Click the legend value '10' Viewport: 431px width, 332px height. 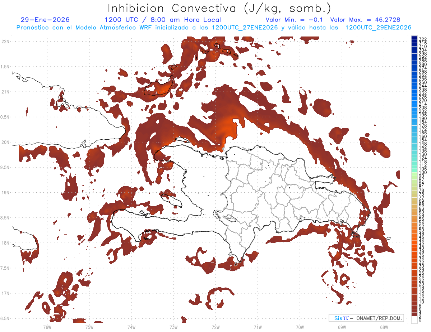pos(422,302)
